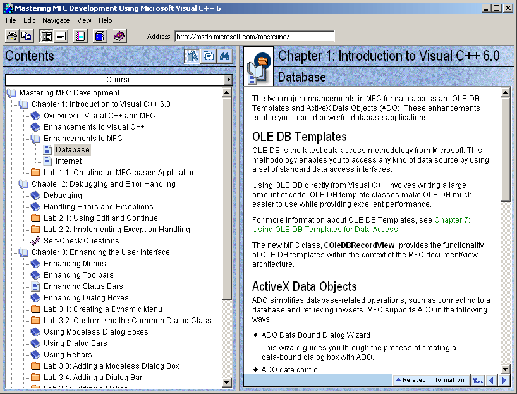517x394 pixels.
Task: Click the Enhancing Status Bars page icon
Action: pyautogui.click(x=35, y=286)
